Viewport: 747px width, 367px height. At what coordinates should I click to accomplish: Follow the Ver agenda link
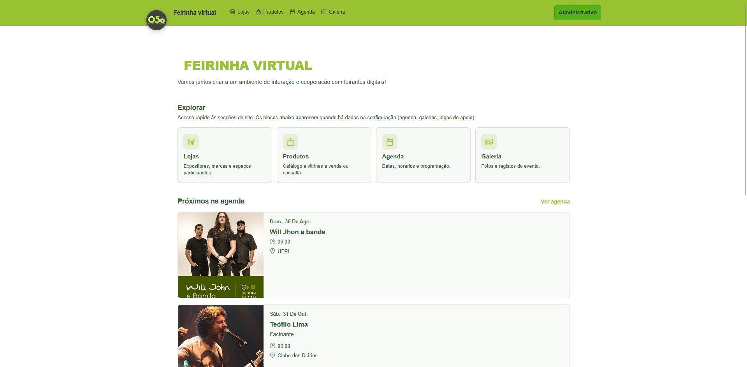click(555, 202)
